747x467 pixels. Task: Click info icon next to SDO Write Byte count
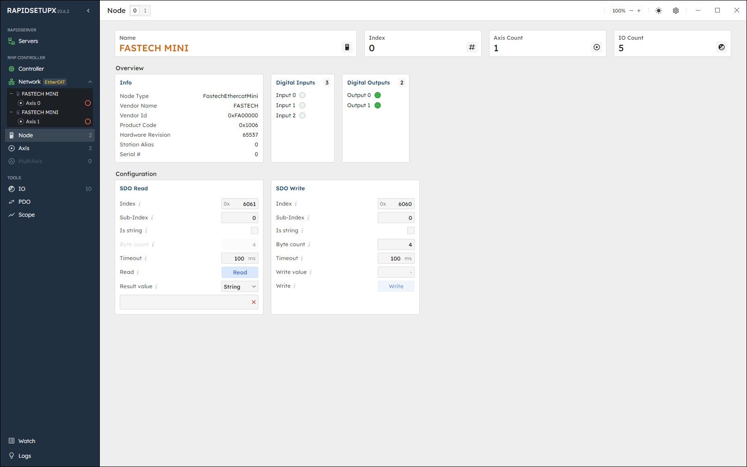(x=309, y=244)
